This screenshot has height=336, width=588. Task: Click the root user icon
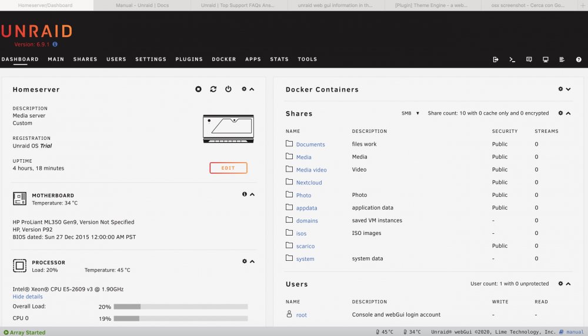(289, 314)
